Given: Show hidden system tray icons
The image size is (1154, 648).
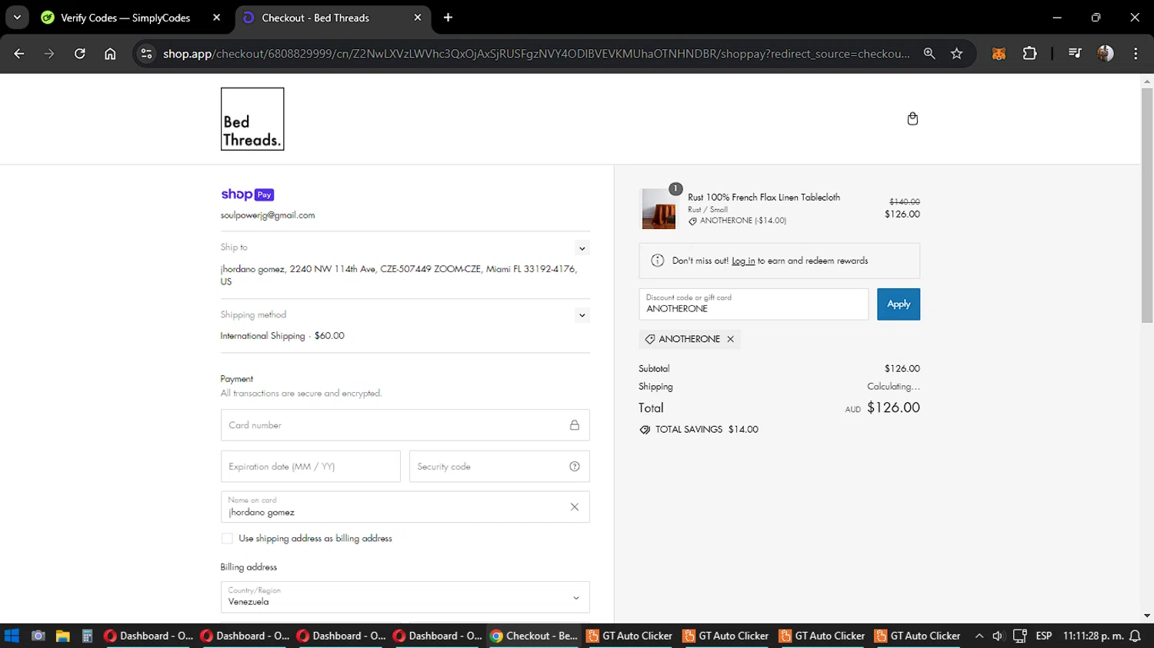Looking at the screenshot, I should click(979, 636).
